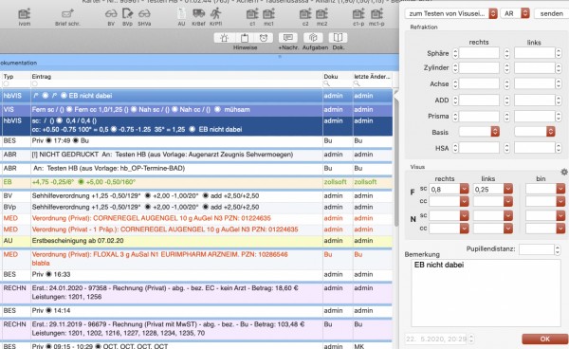The image size is (569, 349).
Task: Toggle the filter circle under Eintrag column
Action: coord(34,83)
